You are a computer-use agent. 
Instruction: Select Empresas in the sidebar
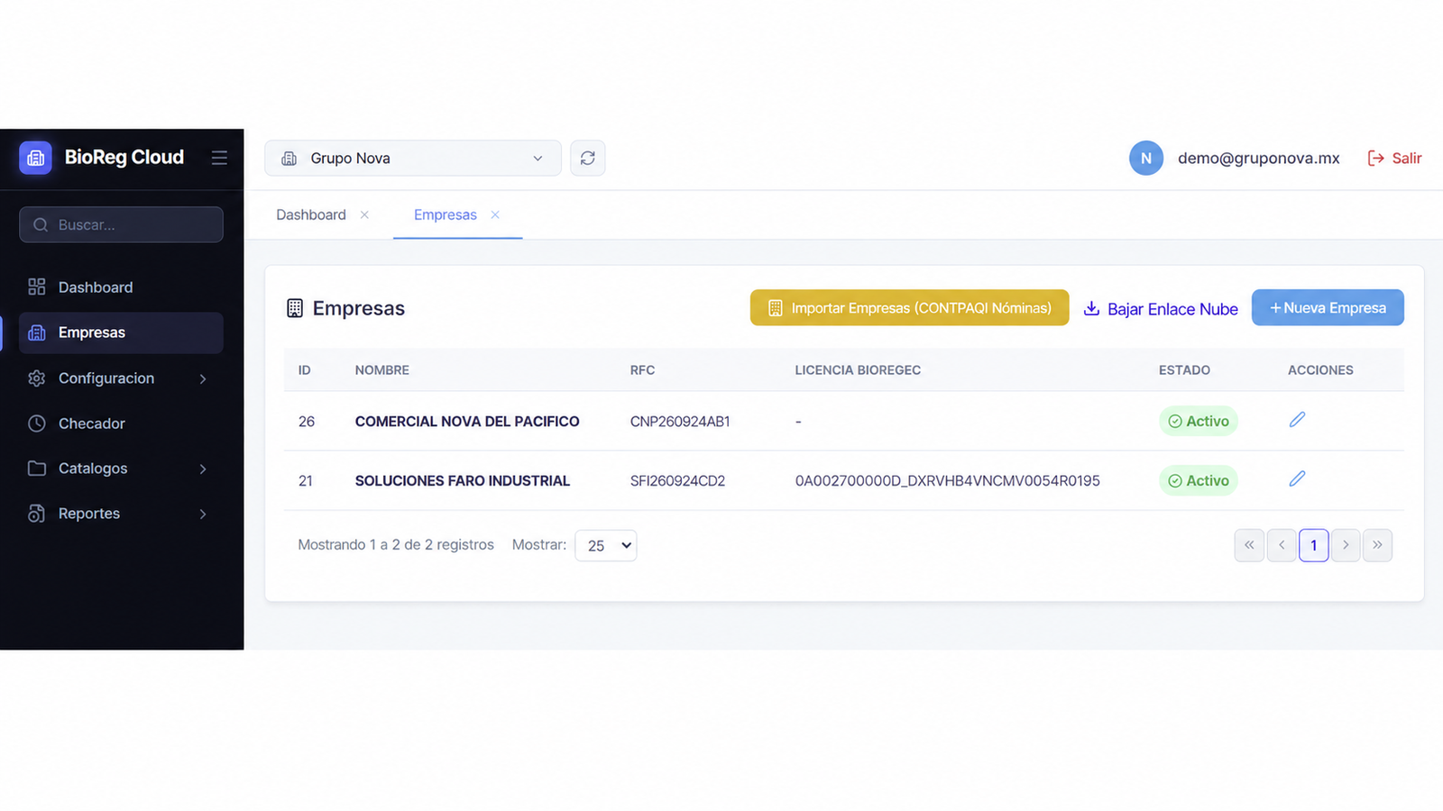tap(121, 333)
